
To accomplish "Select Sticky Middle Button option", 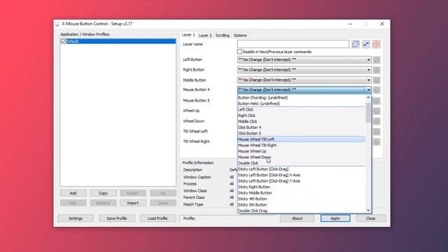I will click(x=302, y=193).
